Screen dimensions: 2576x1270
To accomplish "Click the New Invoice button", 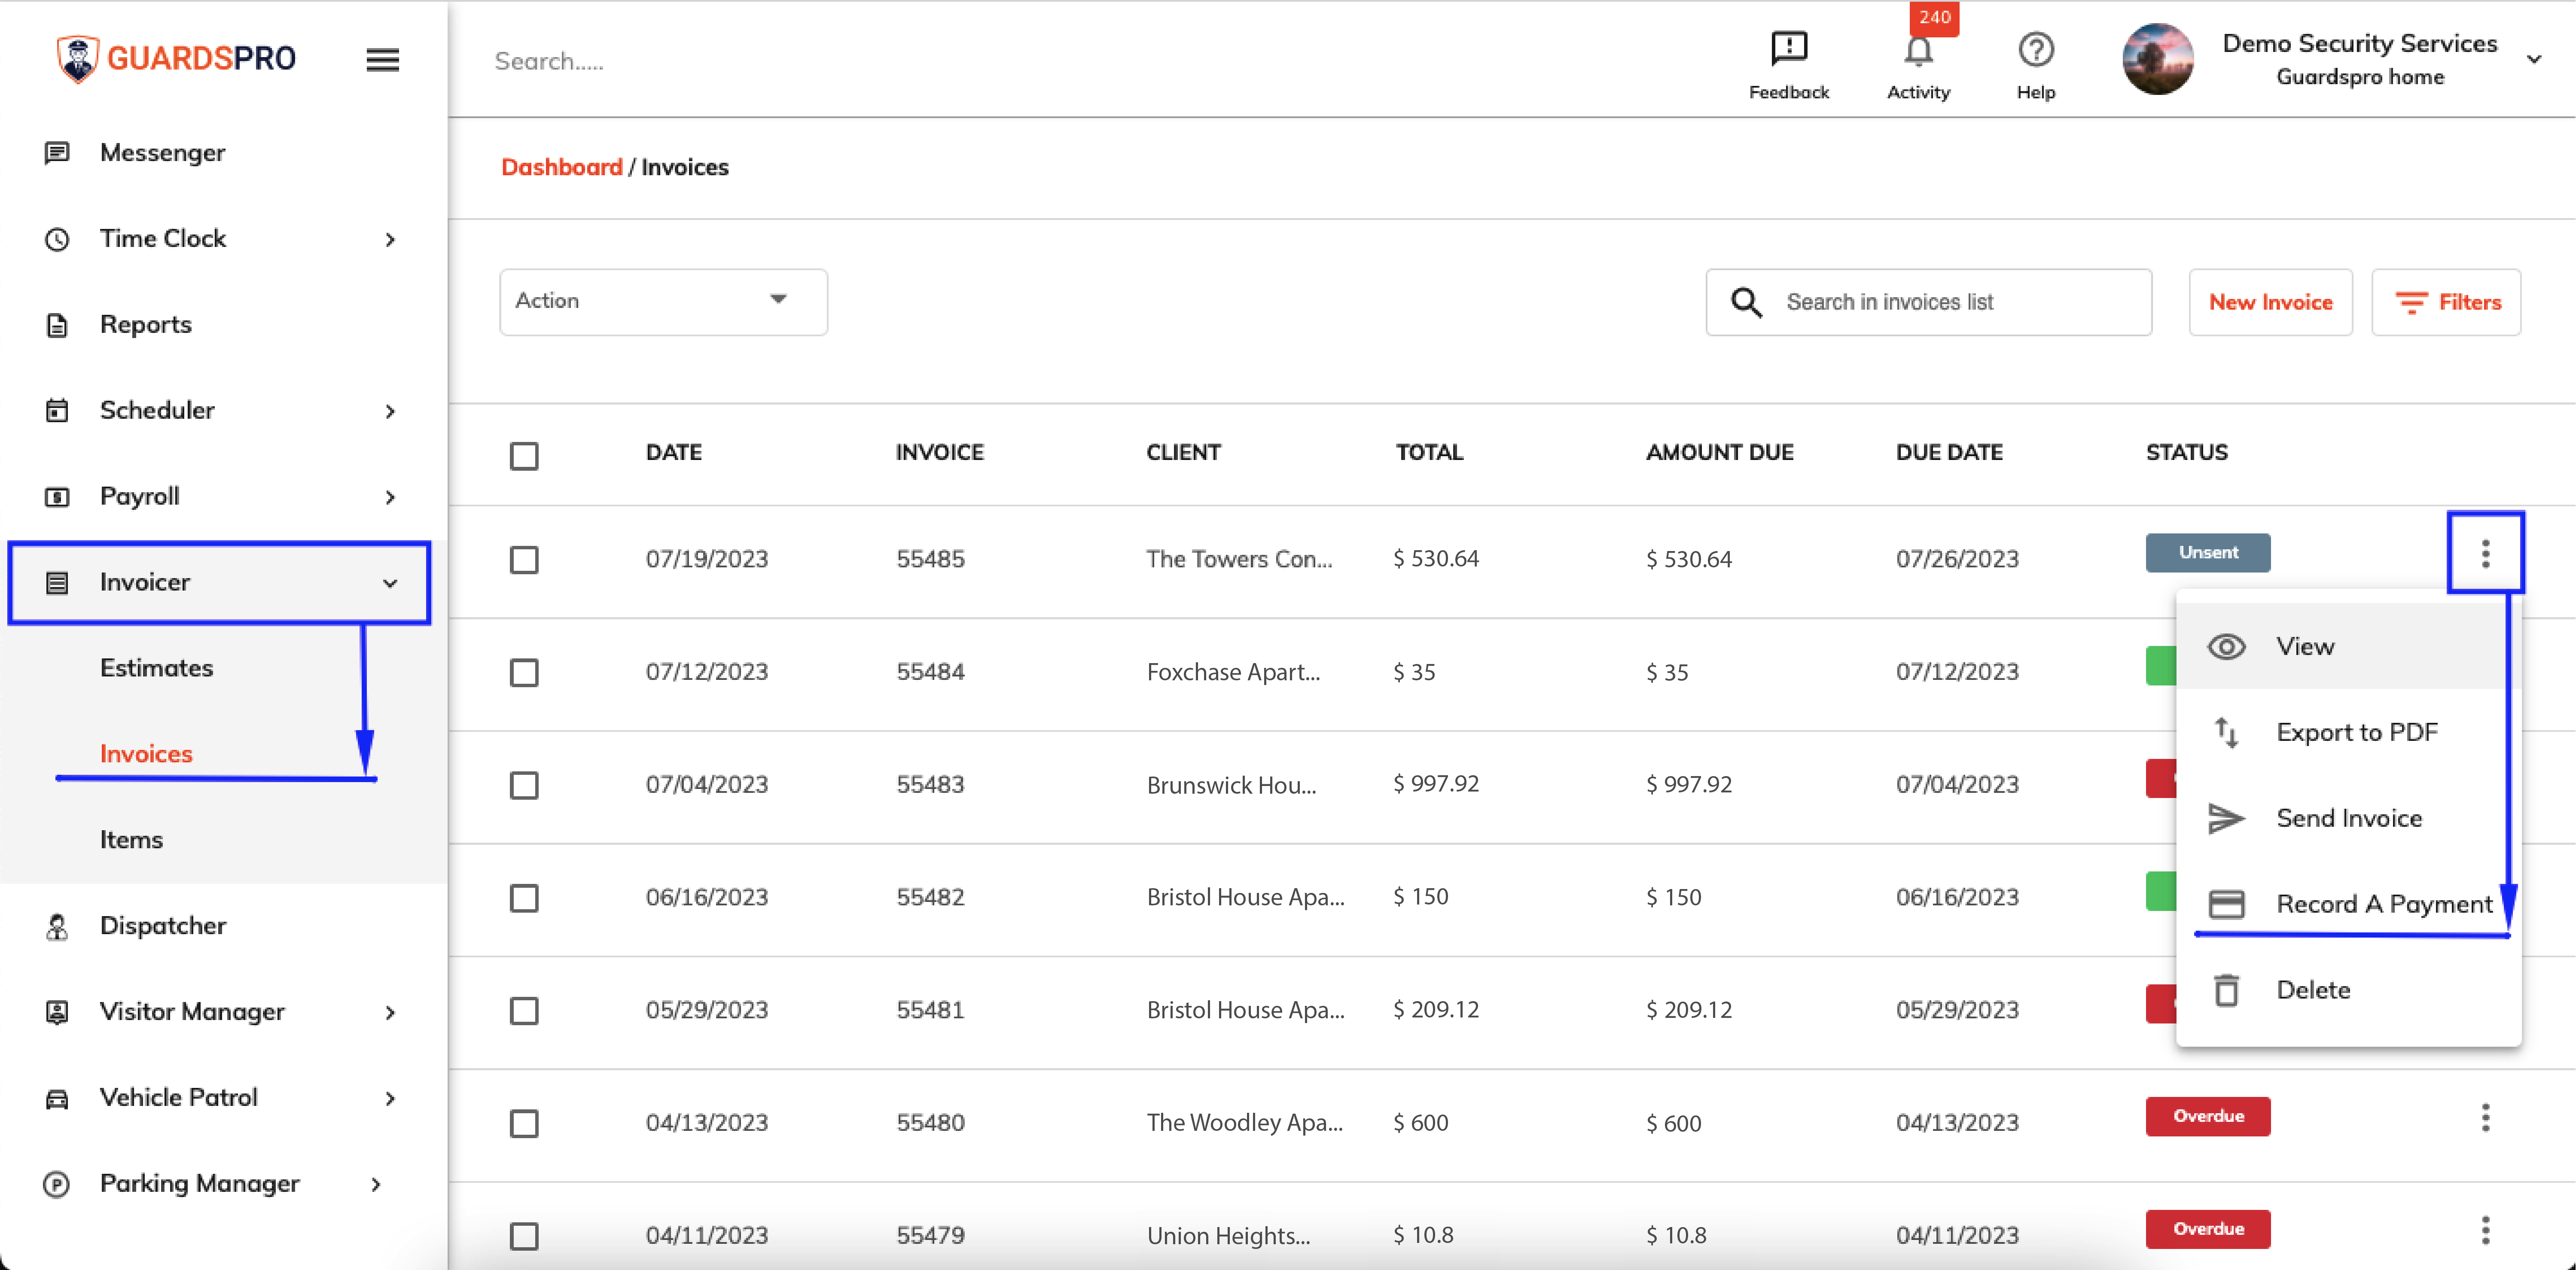I will (2270, 302).
